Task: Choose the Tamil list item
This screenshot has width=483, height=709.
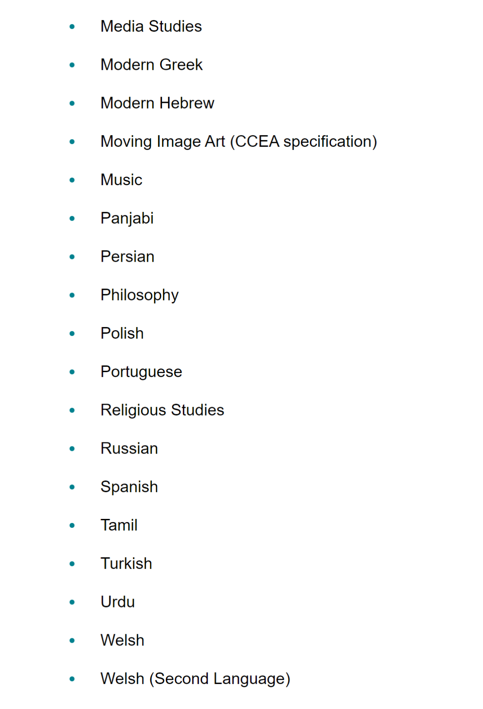Action: 119,526
